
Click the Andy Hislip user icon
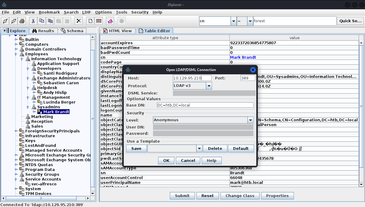[x=40, y=92]
